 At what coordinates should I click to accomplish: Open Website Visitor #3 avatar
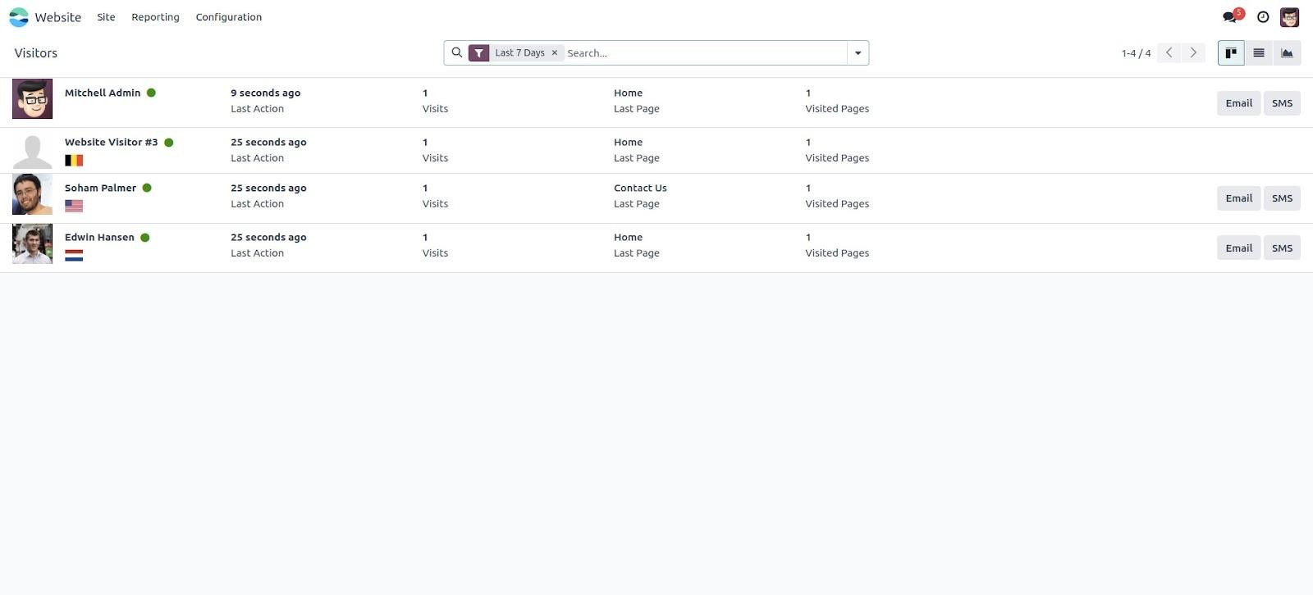coord(32,148)
